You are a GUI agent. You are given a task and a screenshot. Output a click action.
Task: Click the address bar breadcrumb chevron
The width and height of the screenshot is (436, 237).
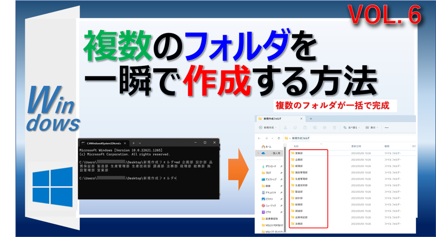click(x=290, y=138)
